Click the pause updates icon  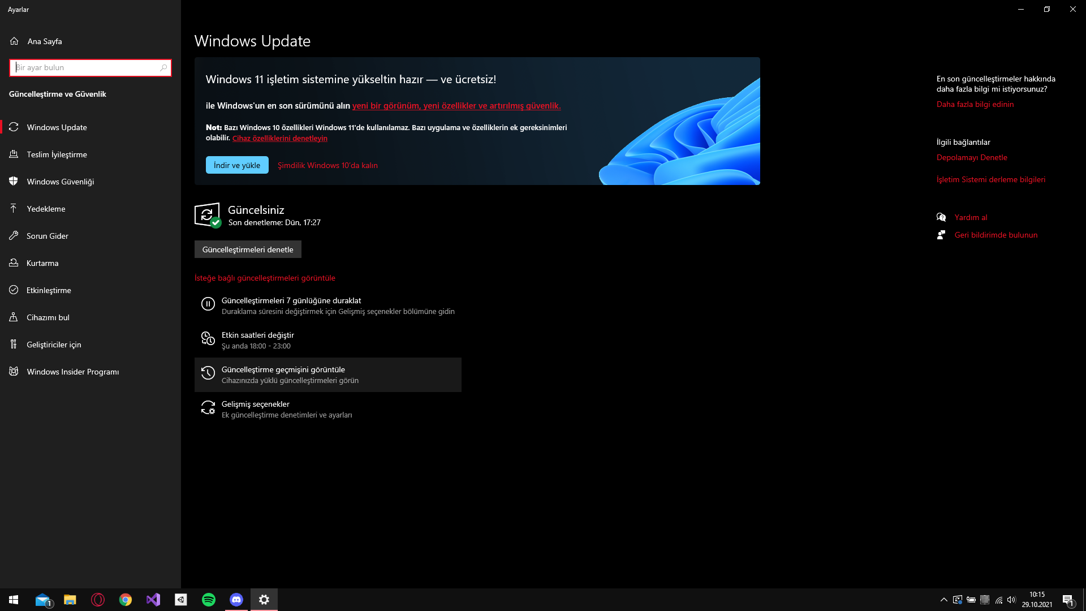(208, 304)
